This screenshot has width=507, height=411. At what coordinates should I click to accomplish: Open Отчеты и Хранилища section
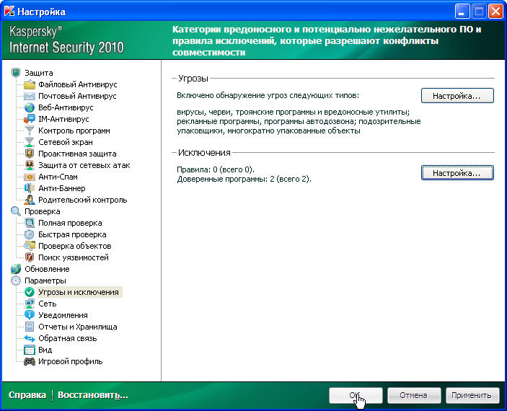[x=78, y=327]
